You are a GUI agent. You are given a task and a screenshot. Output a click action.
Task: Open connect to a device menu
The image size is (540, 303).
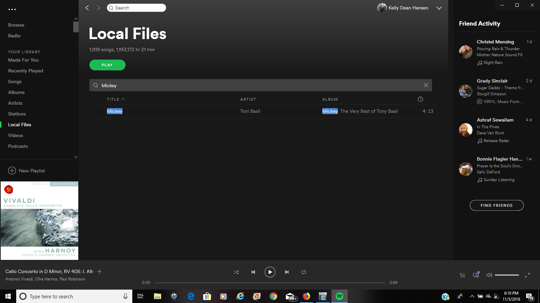(476, 275)
